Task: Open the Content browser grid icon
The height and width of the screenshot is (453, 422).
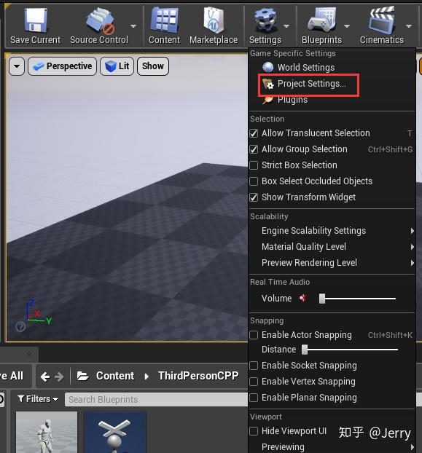Action: pos(164,20)
